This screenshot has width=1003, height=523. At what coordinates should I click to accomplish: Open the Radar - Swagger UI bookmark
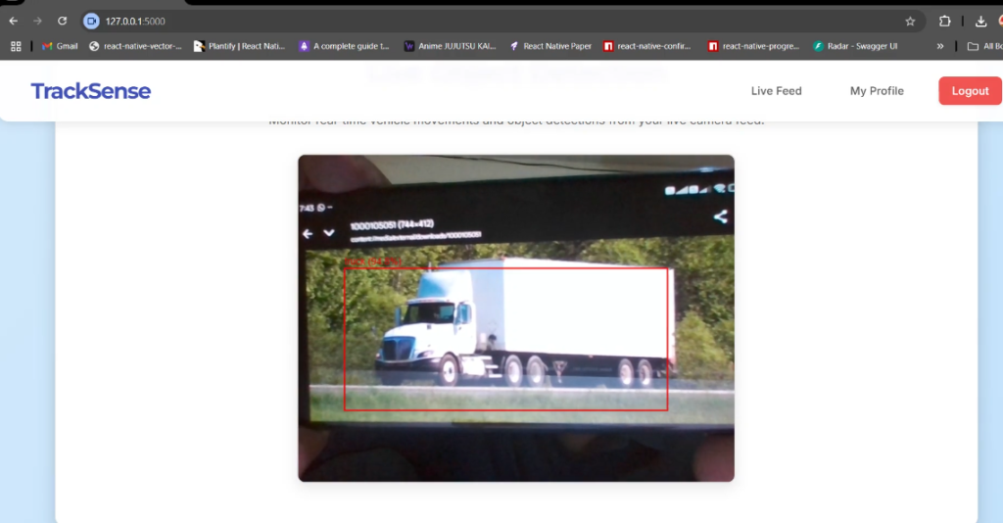[x=855, y=46]
